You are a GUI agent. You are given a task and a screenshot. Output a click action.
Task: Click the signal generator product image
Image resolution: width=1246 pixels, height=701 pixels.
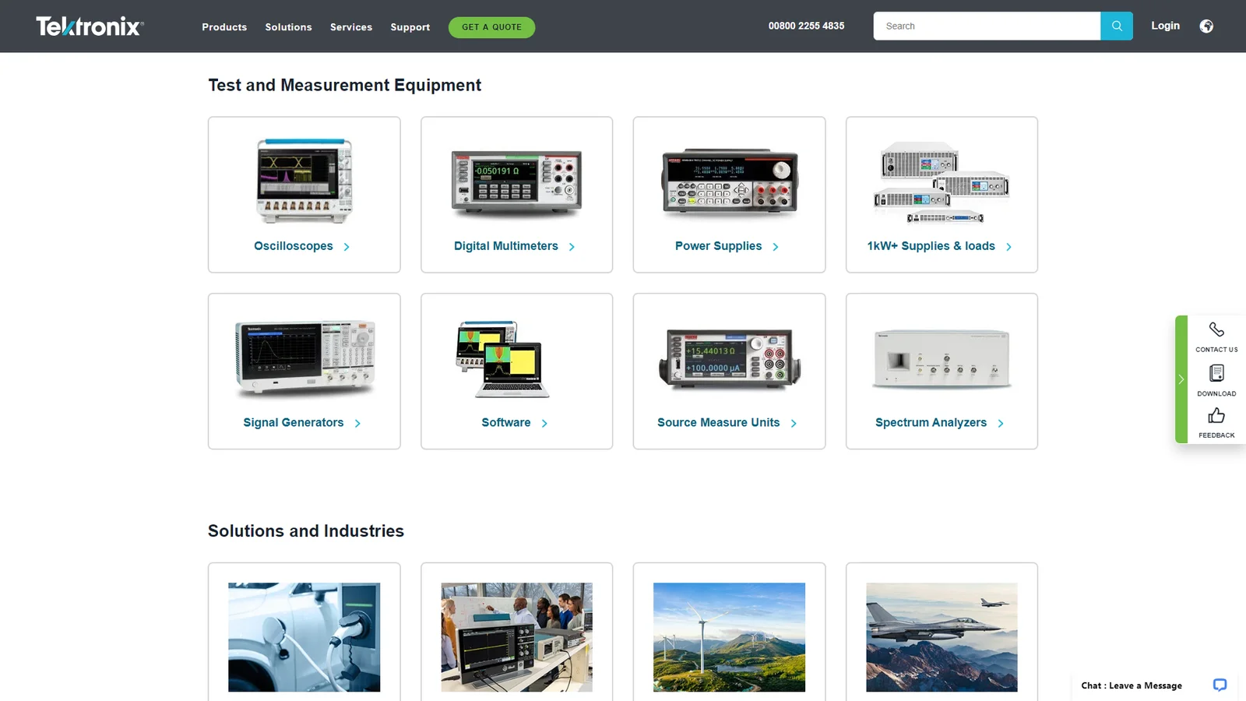pos(304,358)
